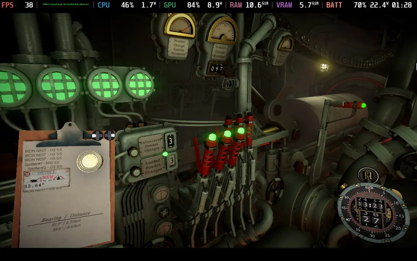The height and width of the screenshot is (261, 417).
Task: Close the shell card with red X
Action: (x=67, y=171)
